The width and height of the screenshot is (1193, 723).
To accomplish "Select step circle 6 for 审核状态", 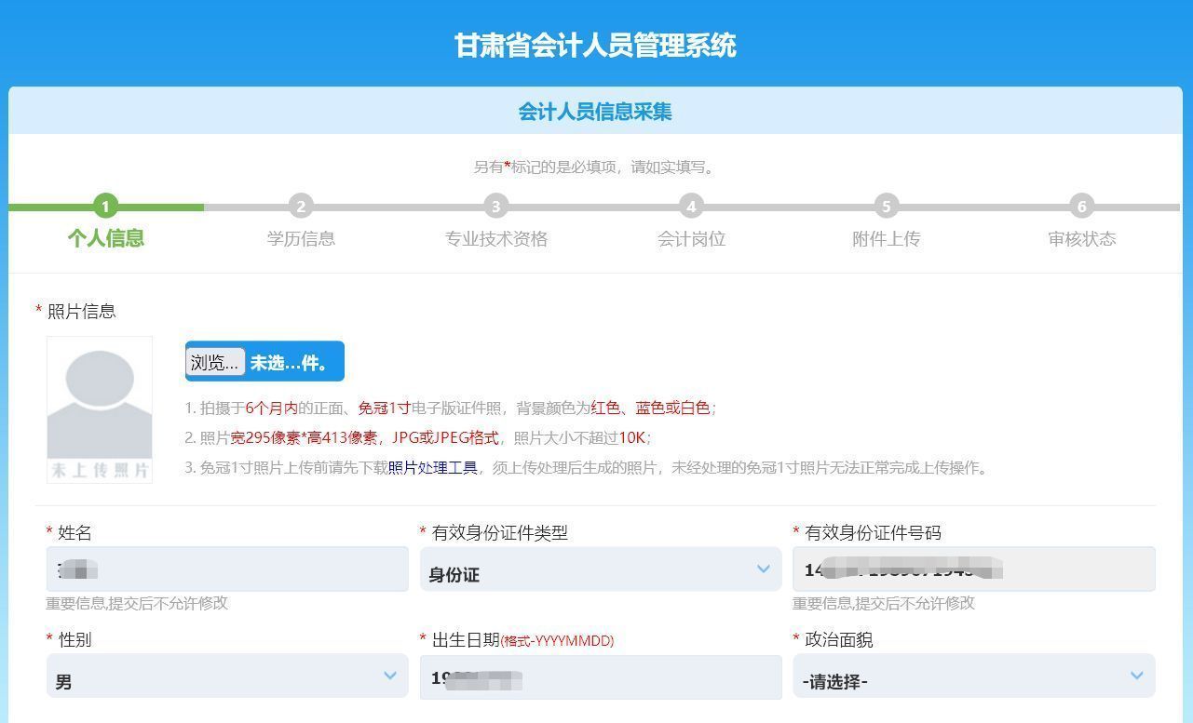I will click(1081, 207).
